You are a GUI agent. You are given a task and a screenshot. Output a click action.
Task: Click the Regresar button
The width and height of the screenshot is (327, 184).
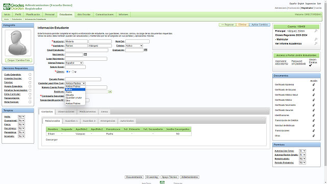(x=227, y=25)
